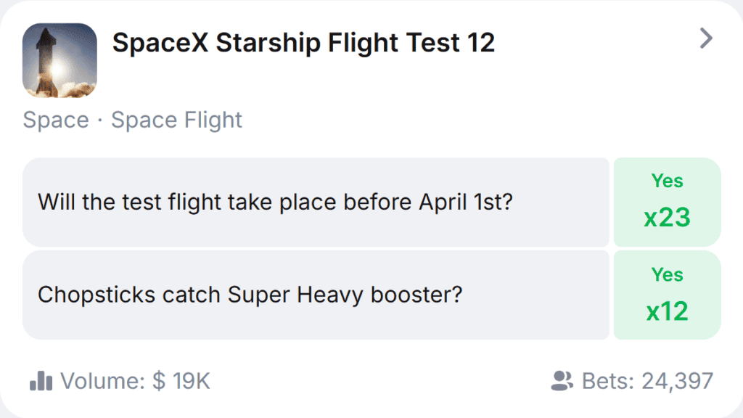This screenshot has width=743, height=418.
Task: Select the April 1st test flight question row
Action: [x=316, y=202]
